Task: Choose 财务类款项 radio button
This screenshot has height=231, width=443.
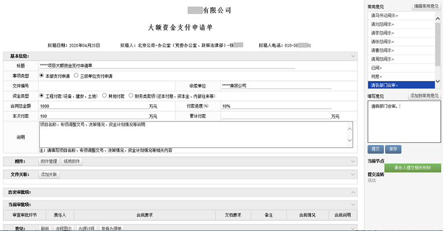Action: coord(132,96)
